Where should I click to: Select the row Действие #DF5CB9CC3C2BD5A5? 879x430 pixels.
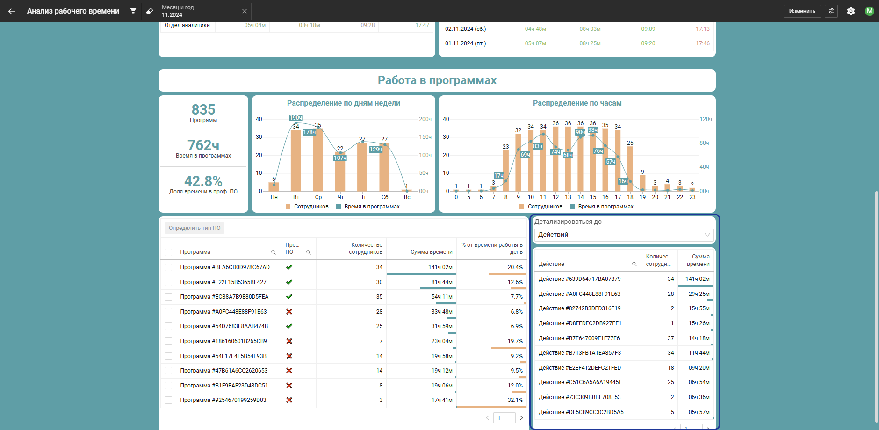(624, 412)
